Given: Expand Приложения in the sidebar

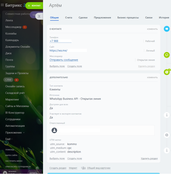Looking at the screenshot, I should [x=15, y=132].
